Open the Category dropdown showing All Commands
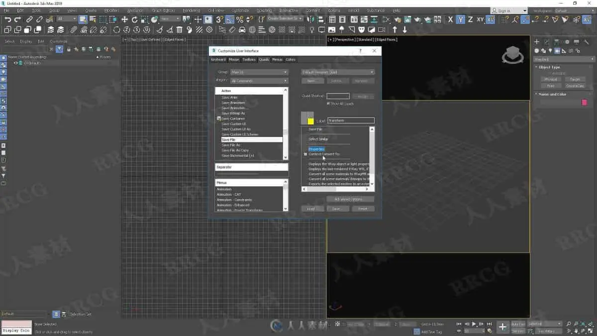597x336 pixels. 259,80
